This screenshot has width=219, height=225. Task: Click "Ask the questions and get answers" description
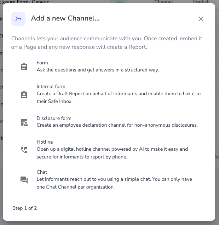coord(98,70)
